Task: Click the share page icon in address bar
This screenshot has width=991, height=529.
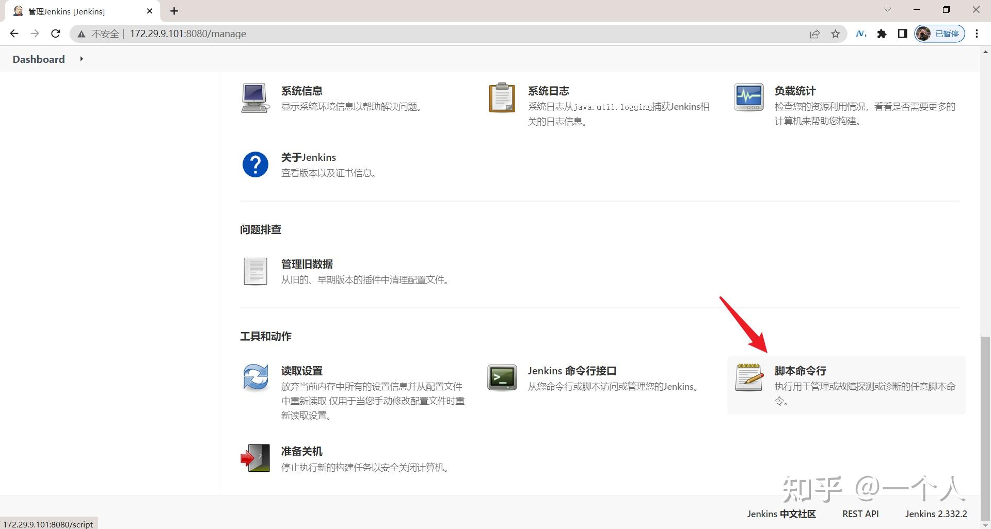Action: point(815,34)
